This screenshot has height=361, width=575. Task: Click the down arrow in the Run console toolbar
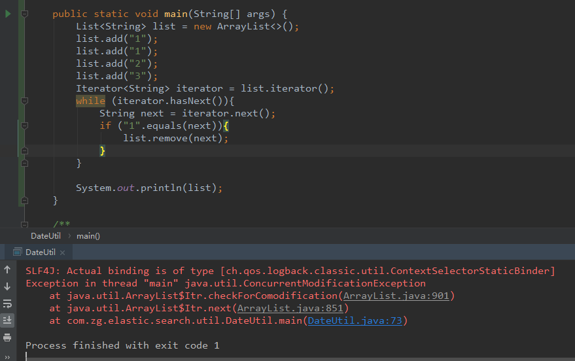pyautogui.click(x=7, y=286)
